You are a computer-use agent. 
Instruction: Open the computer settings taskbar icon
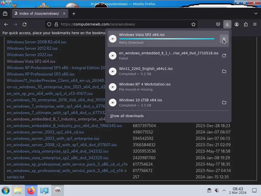click(44, 190)
